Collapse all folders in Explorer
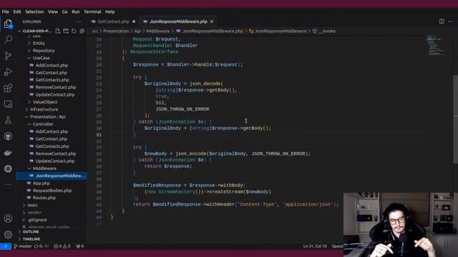The width and height of the screenshot is (458, 257). tap(82, 31)
